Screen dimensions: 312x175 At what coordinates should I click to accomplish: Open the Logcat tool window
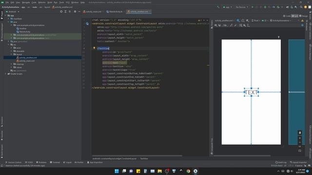point(67,162)
